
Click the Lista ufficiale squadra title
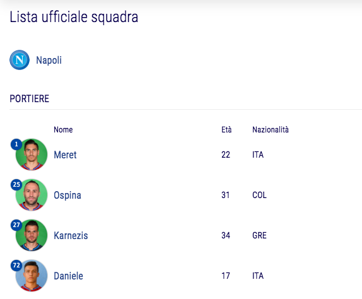coord(74,17)
